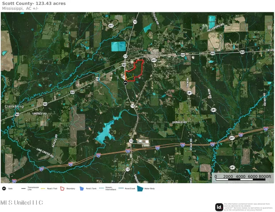
Task: Click the DONALD RD label
Action: [x=180, y=122]
